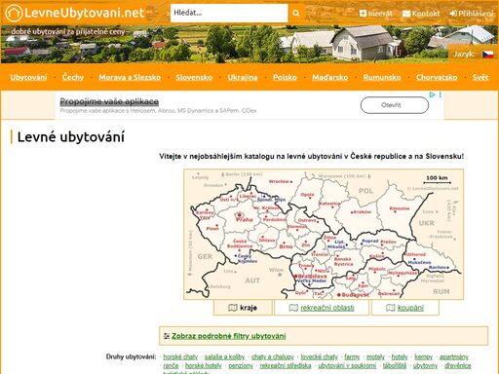This screenshot has width=499, height=374.
Task: Open the Rumunsko menu item
Action: point(382,77)
